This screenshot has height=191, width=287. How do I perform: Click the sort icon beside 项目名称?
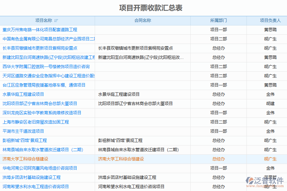click(x=56, y=21)
